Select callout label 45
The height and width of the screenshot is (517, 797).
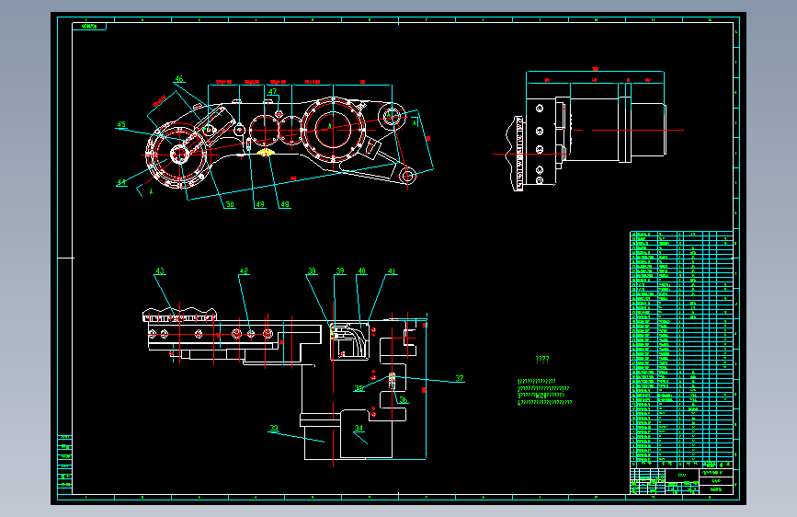(121, 124)
